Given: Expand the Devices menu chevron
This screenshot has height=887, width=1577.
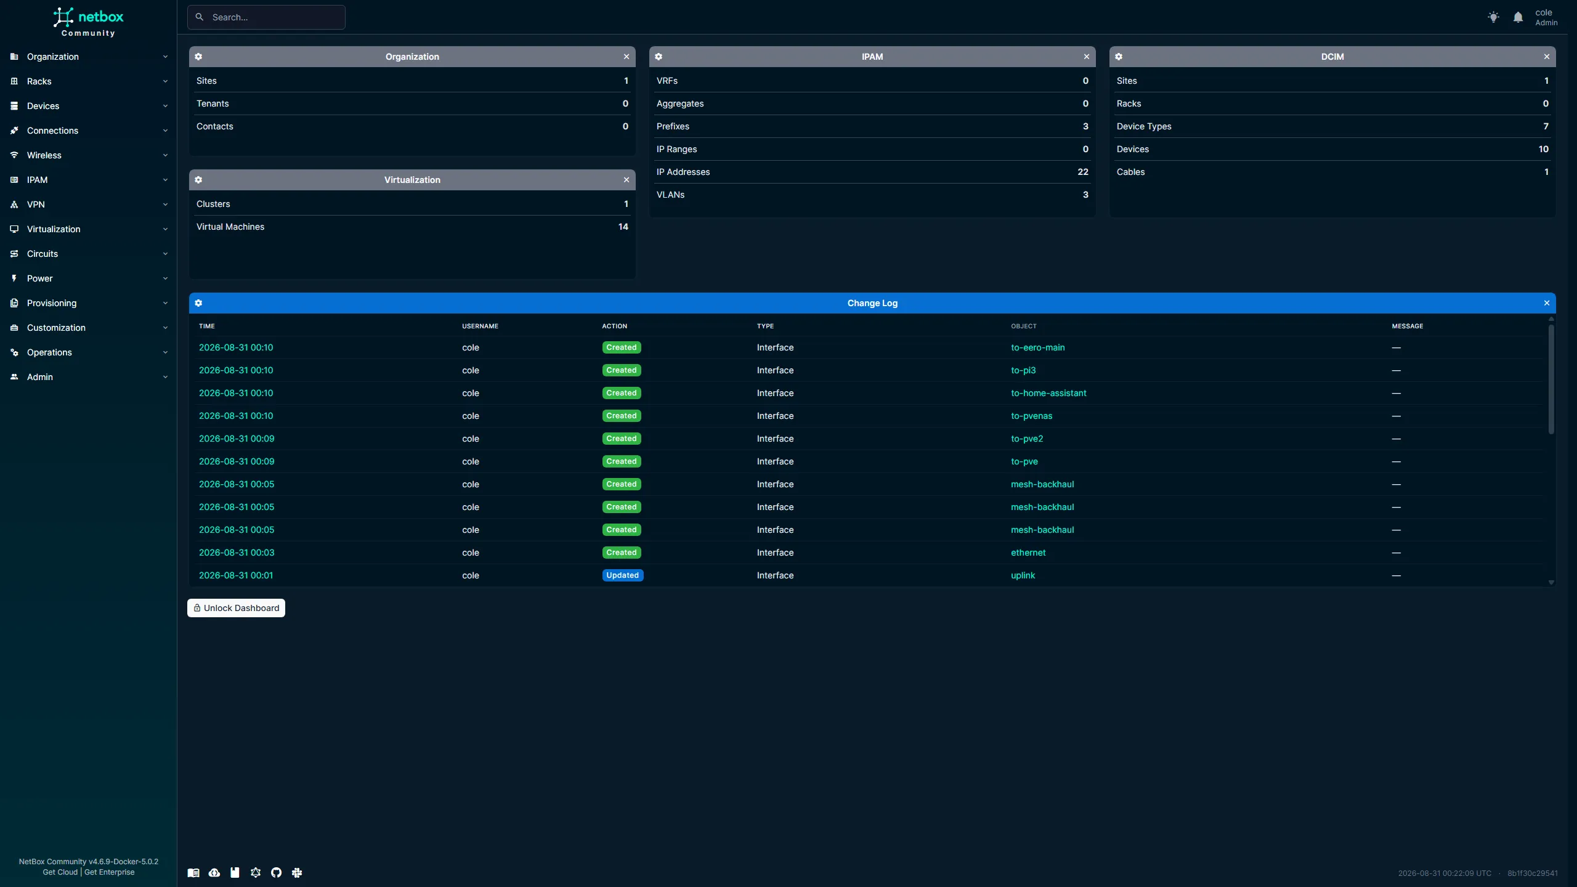Looking at the screenshot, I should (x=165, y=106).
